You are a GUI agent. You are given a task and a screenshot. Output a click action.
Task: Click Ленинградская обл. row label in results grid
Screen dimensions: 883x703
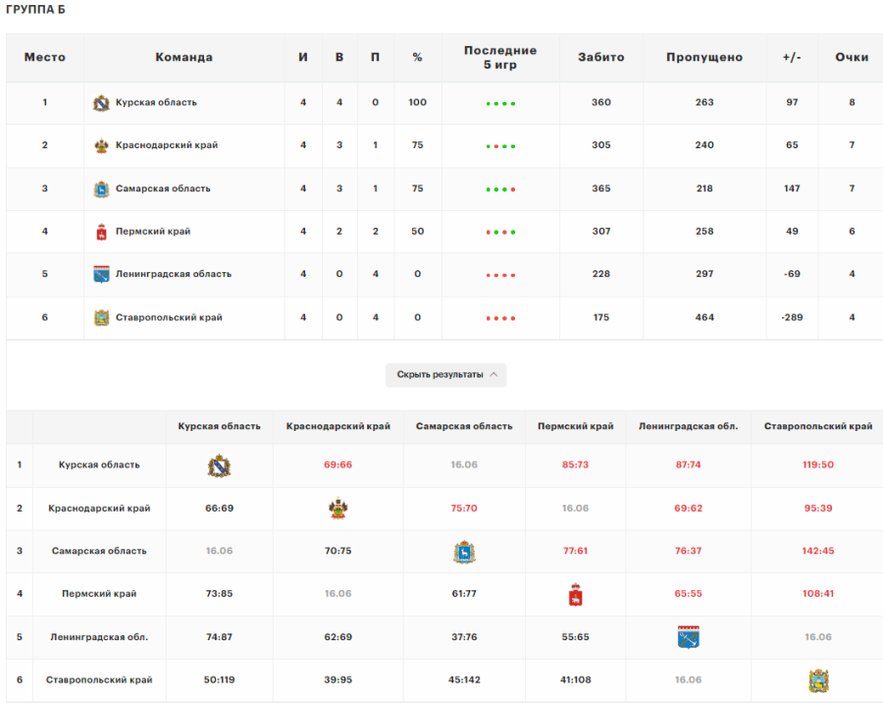tap(99, 637)
